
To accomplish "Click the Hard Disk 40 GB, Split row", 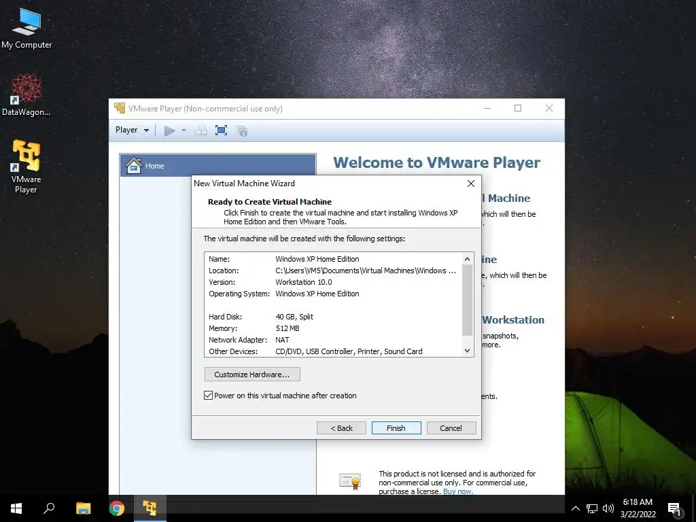I will tap(333, 317).
